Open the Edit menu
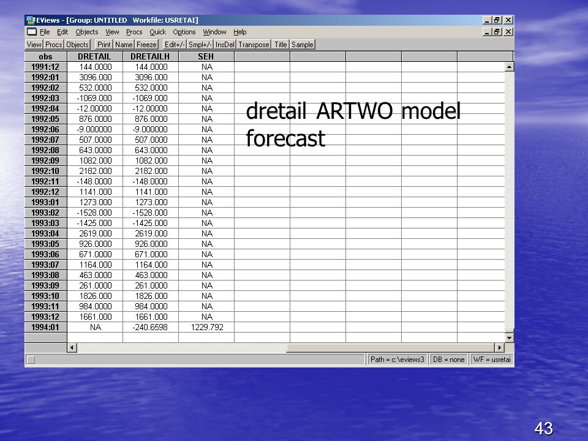Screen dimensions: 588x441 pos(62,32)
